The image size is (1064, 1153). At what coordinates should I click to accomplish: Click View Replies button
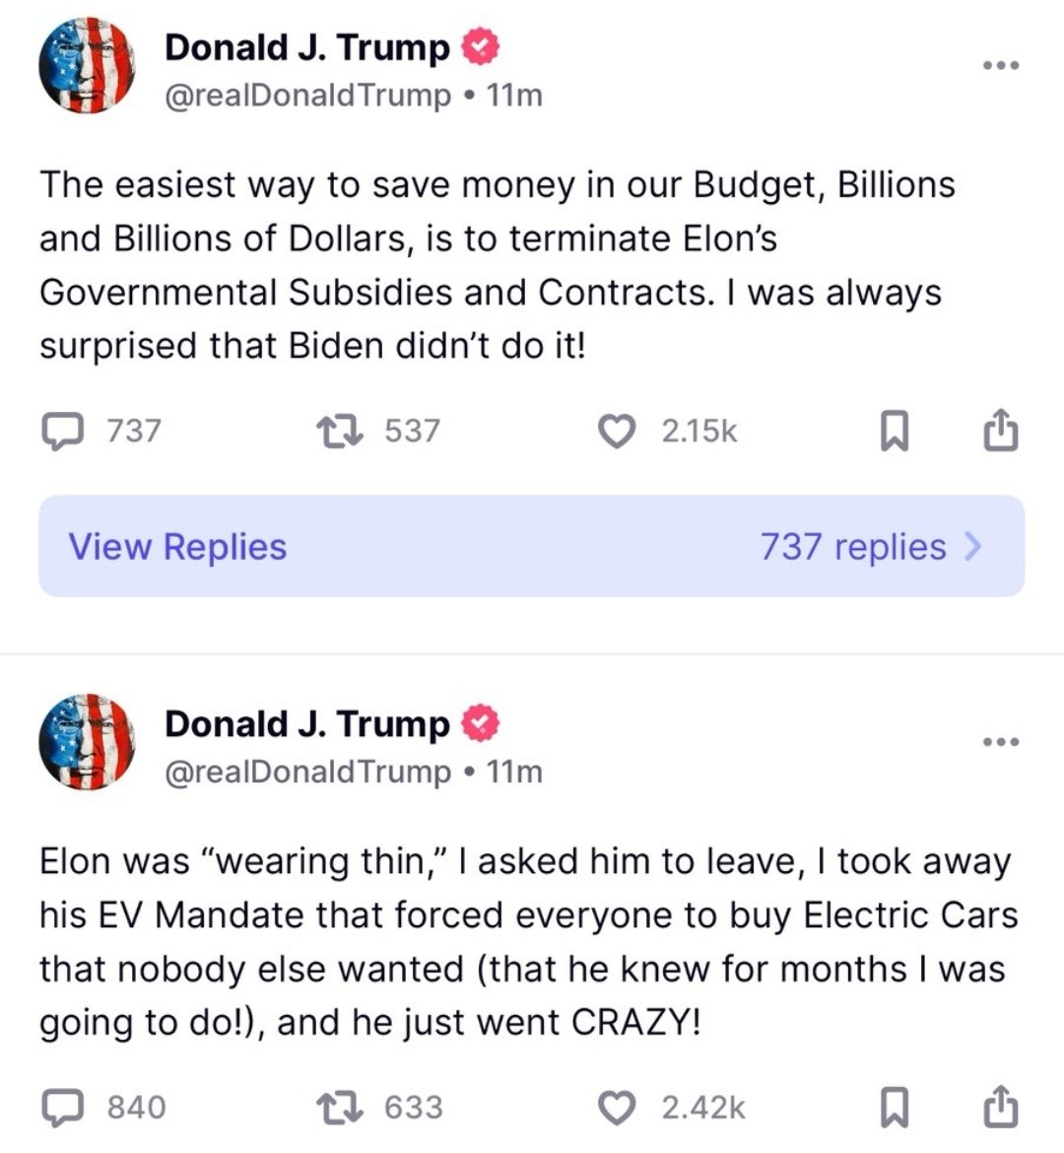click(177, 546)
